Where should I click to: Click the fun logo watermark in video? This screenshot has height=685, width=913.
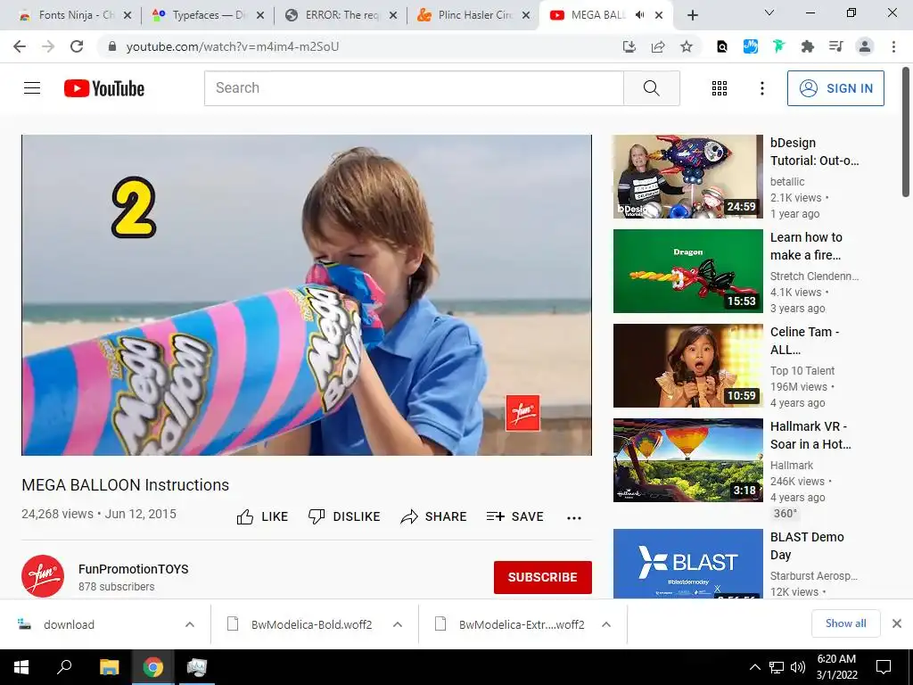522,412
